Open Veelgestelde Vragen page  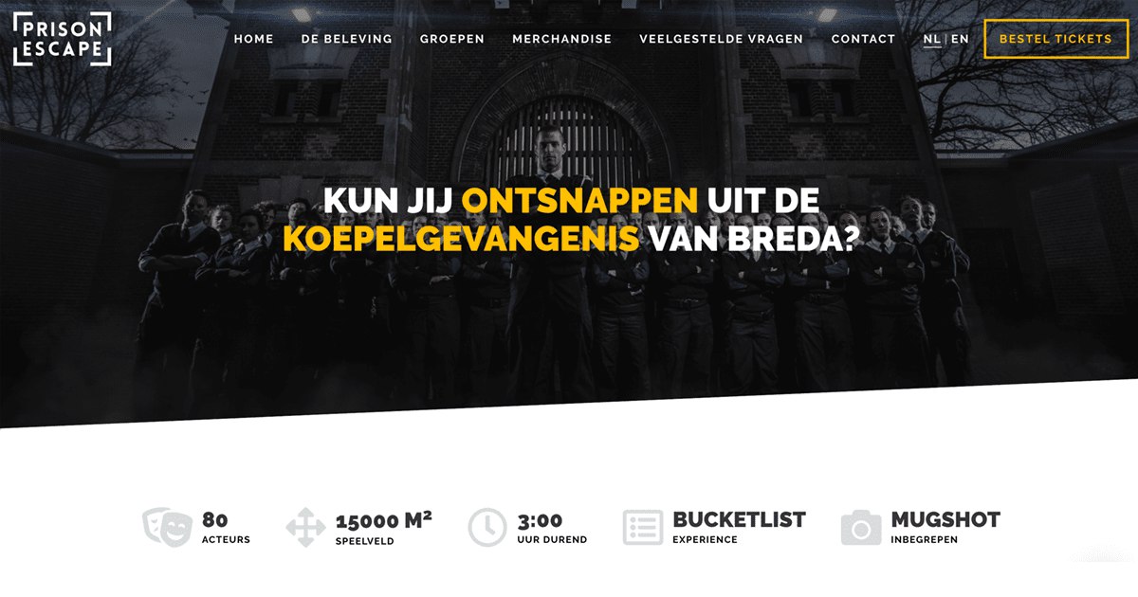point(721,39)
